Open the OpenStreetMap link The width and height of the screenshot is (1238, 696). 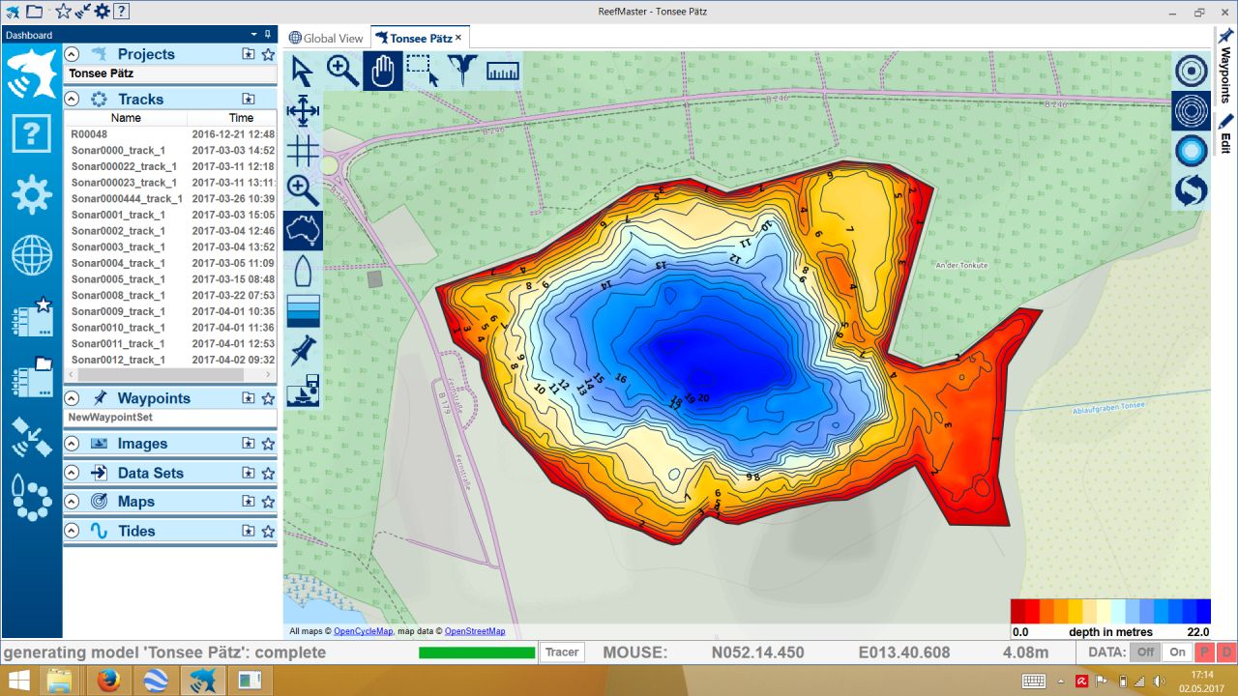474,631
